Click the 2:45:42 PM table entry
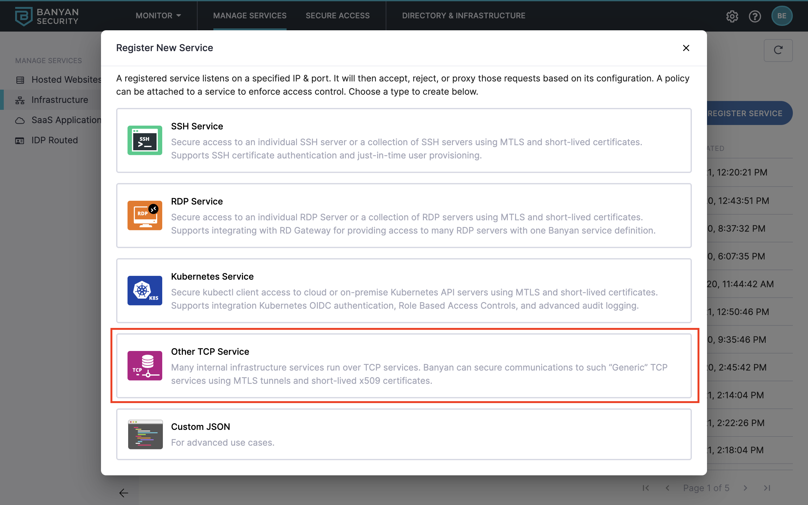The height and width of the screenshot is (505, 808). [x=737, y=367]
